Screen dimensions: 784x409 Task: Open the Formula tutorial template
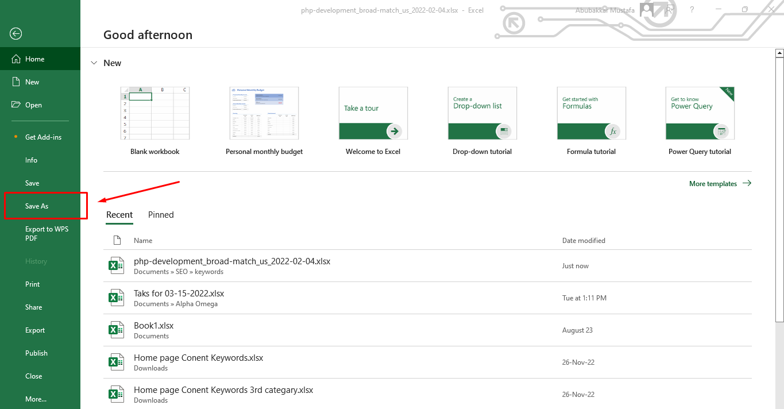(591, 113)
